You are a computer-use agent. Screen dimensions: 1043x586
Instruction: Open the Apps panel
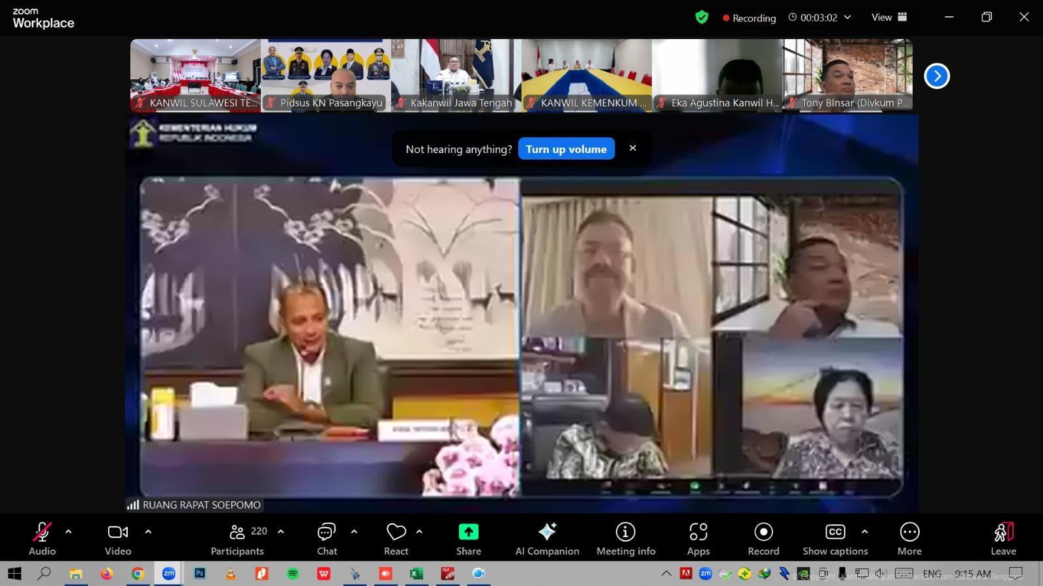(x=698, y=539)
